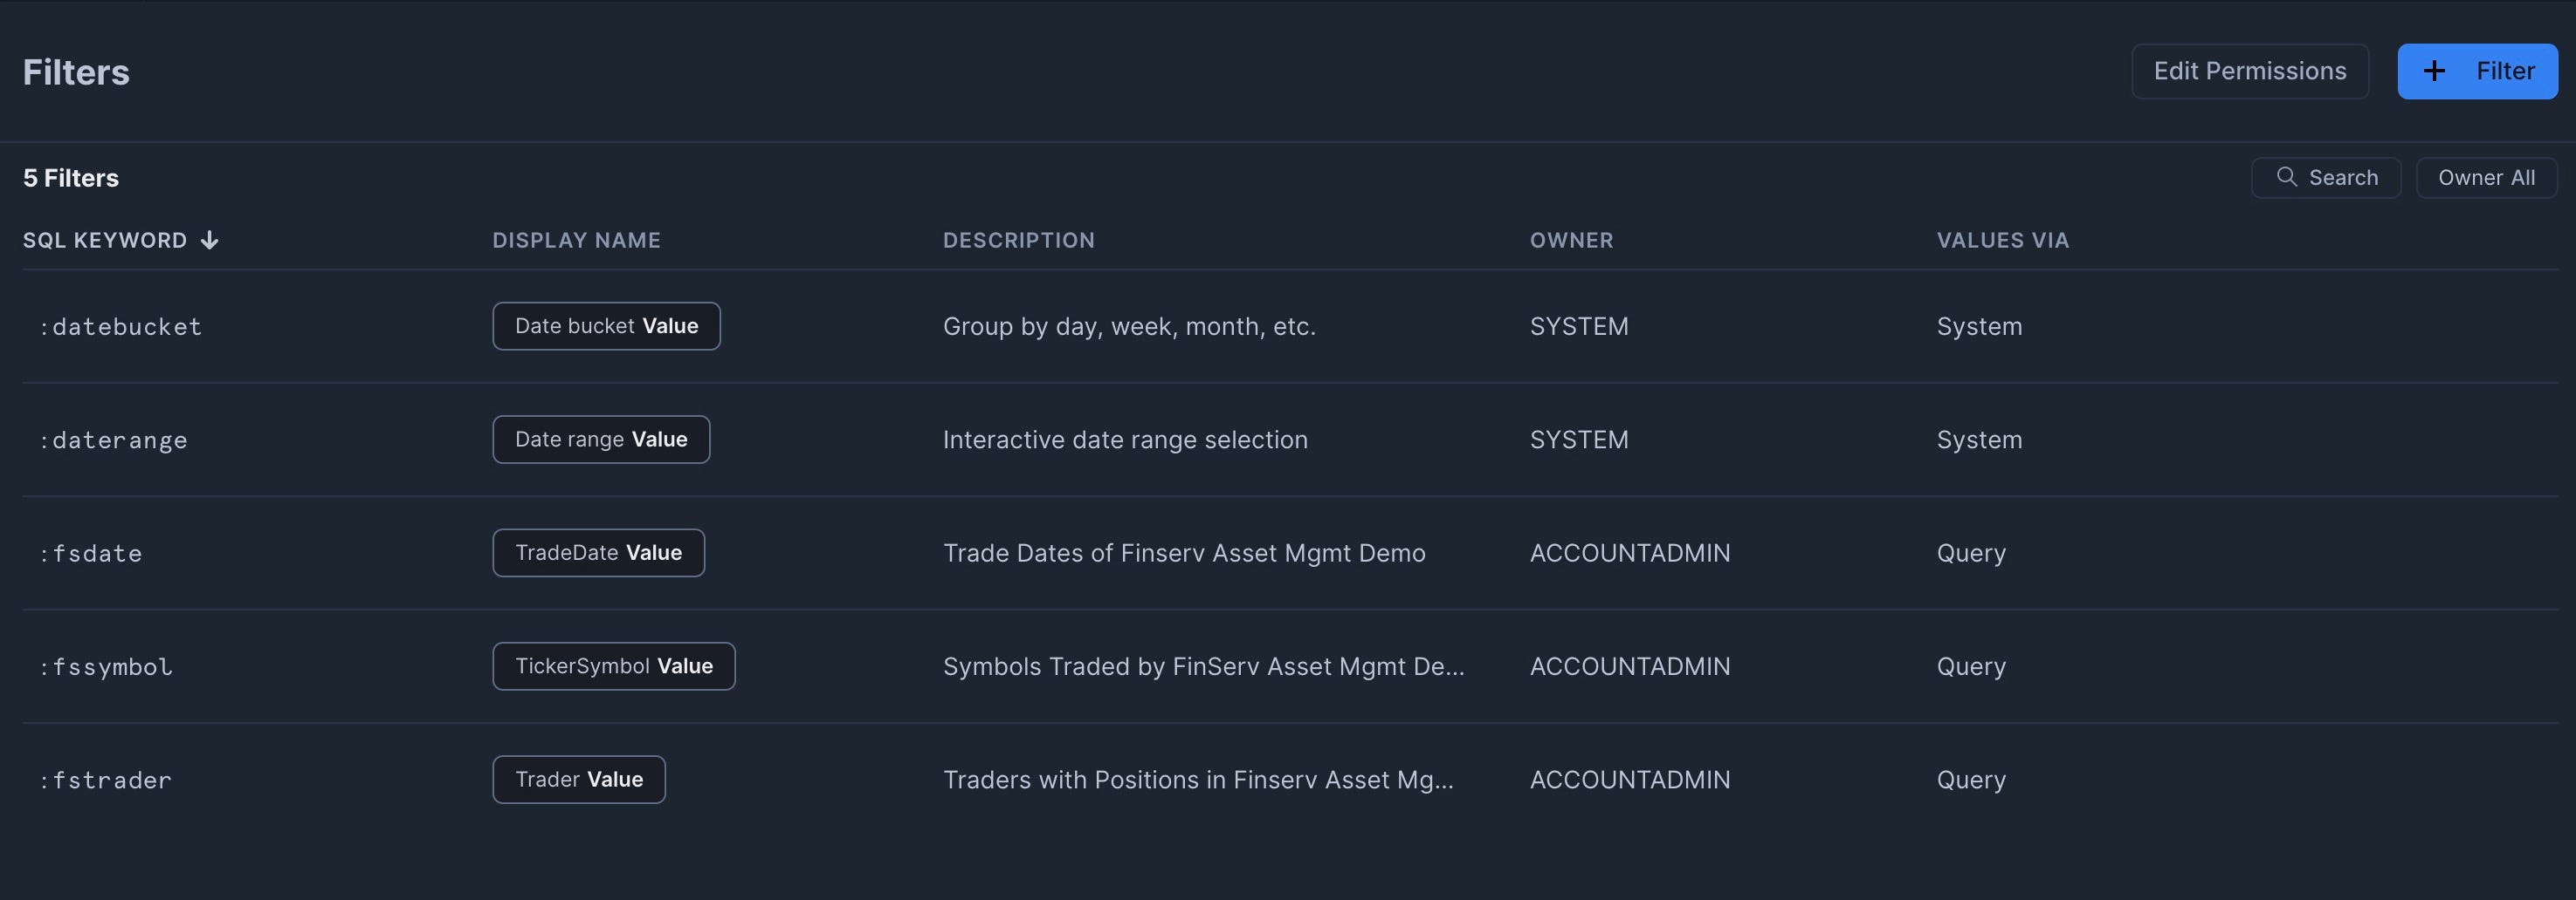Image resolution: width=2576 pixels, height=900 pixels.
Task: Sort by the Owner column header
Action: (1571, 240)
